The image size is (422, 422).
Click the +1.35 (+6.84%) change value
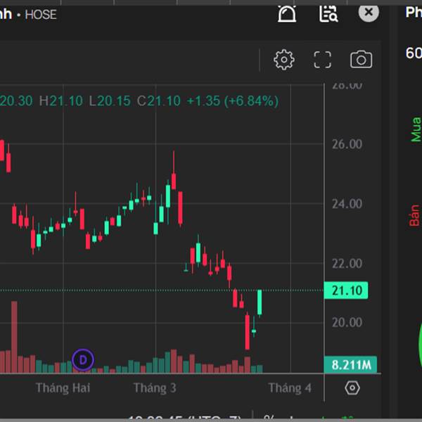[233, 101]
